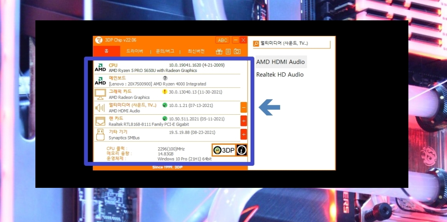The height and width of the screenshot is (222, 447).
Task: Expand the 랜 카드 device list
Action: 244,121
